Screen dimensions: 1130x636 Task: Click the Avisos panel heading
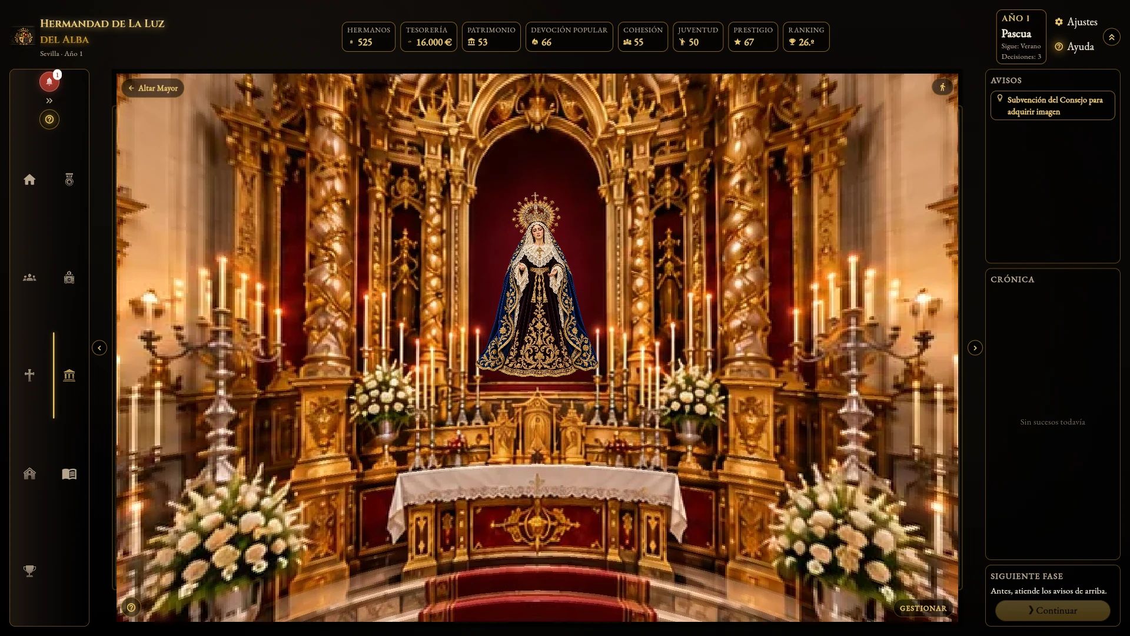point(1006,81)
